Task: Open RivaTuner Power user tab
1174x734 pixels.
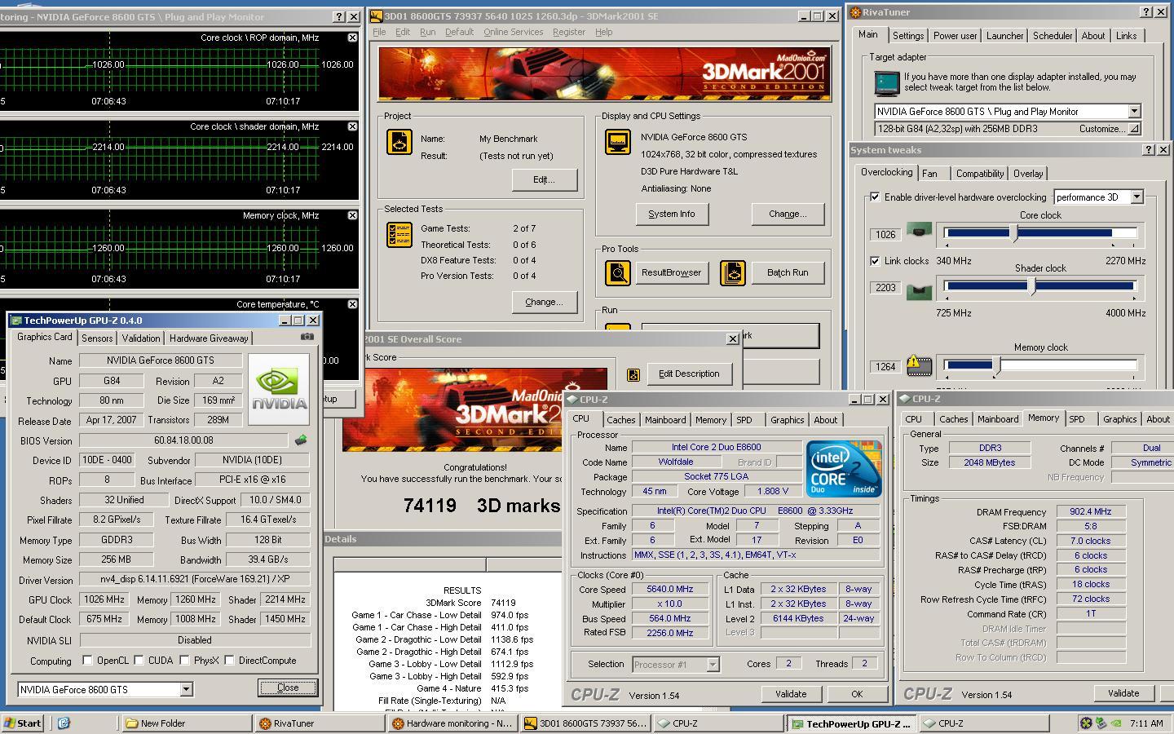Action: (x=955, y=36)
